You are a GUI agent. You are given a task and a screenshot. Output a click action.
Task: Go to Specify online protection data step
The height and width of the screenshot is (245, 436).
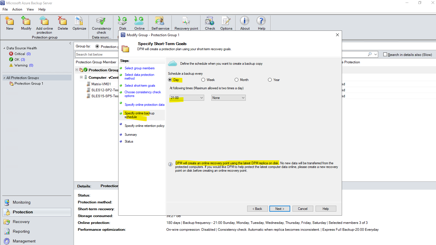coord(144,105)
